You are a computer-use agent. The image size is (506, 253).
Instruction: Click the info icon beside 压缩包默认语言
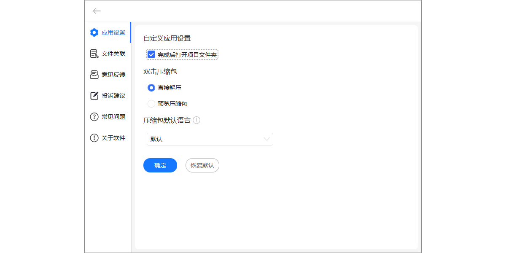click(197, 120)
